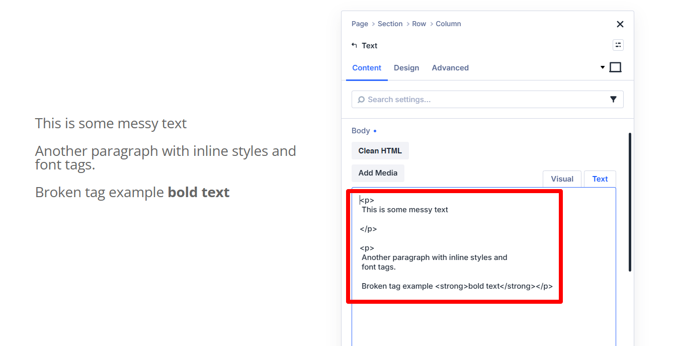Go to Page in breadcrumb
Image resolution: width=673 pixels, height=346 pixels.
(360, 24)
